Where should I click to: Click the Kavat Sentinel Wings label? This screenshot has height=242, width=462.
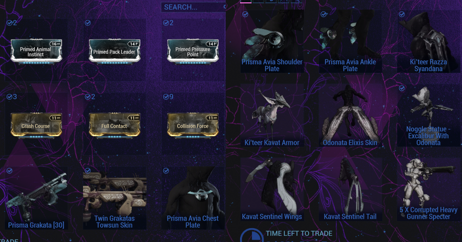[x=272, y=217]
